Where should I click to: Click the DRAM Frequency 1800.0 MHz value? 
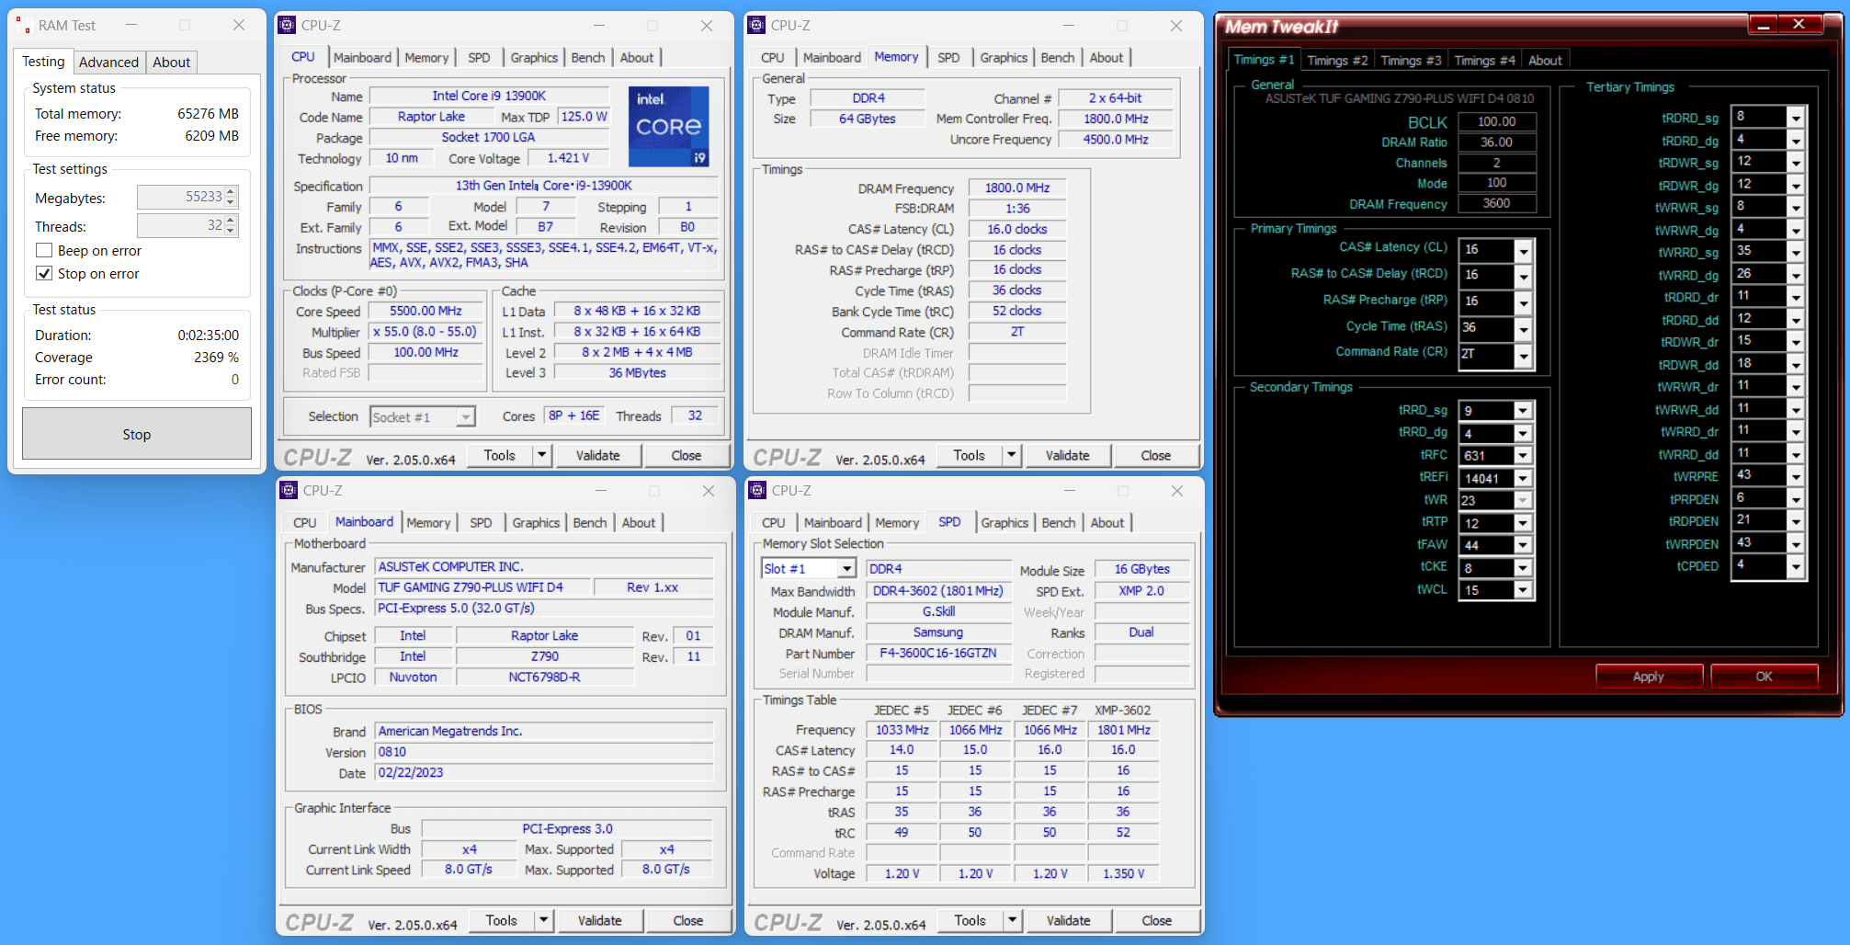pyautogui.click(x=1017, y=188)
